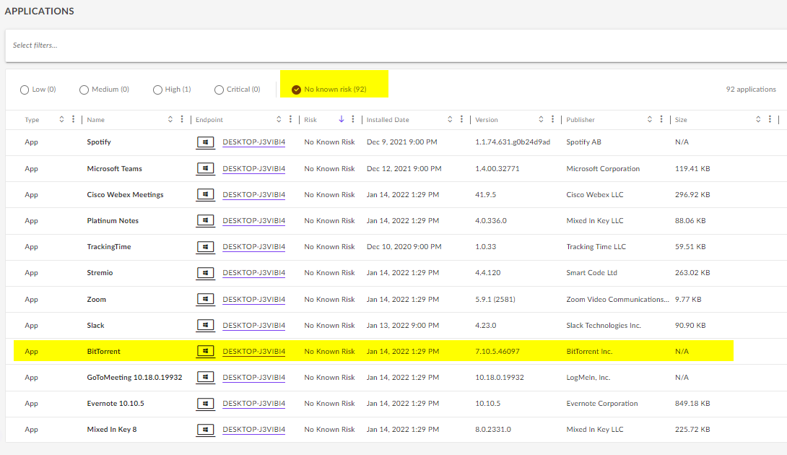Click the Windows endpoint icon in Evernote row

tap(205, 403)
